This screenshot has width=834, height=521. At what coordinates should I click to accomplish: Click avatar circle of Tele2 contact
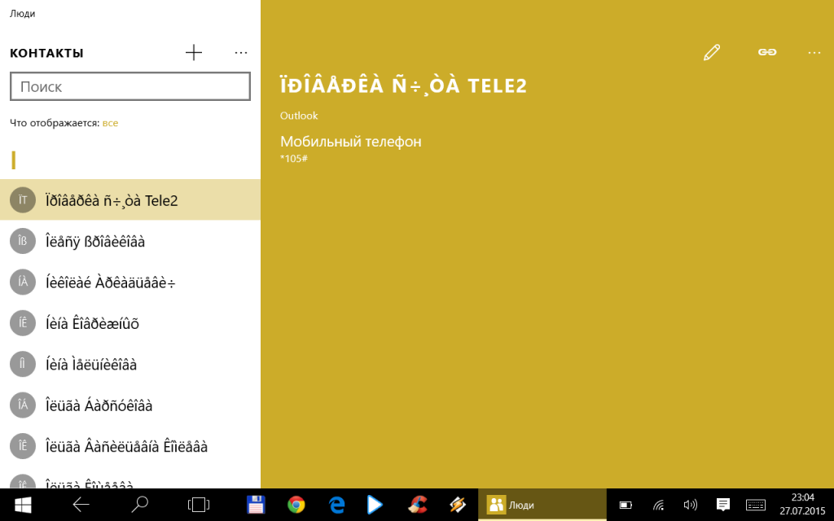point(23,200)
